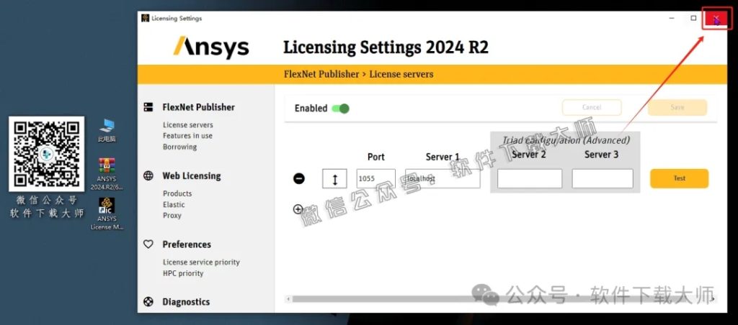
Task: Click the Save button
Action: [x=677, y=108]
